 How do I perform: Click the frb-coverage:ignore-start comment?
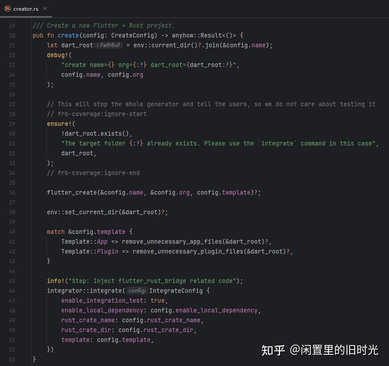[97, 114]
